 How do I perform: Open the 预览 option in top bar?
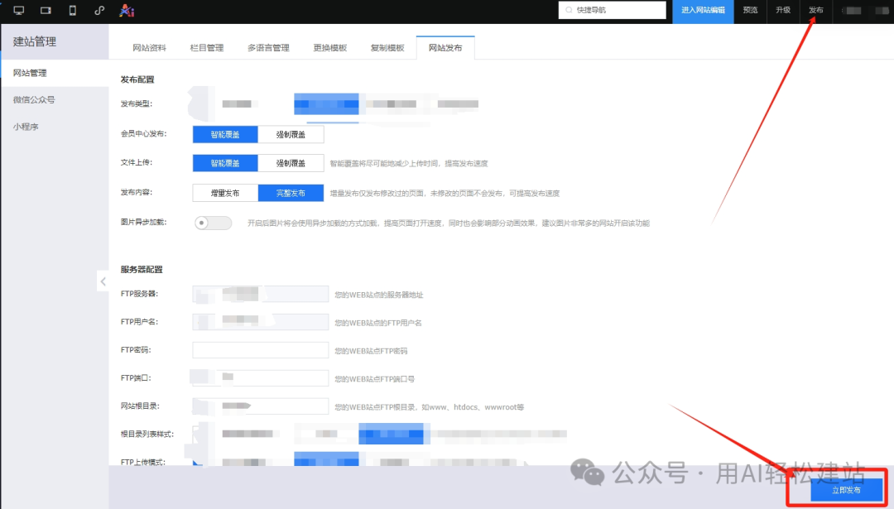(750, 11)
